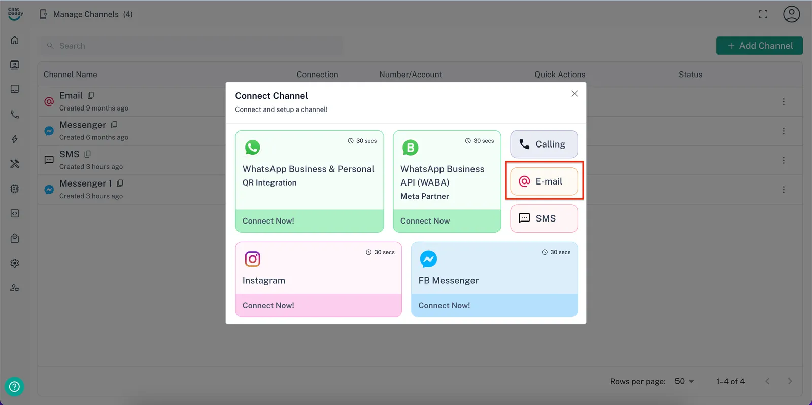Open the user profile avatar icon

coord(791,14)
